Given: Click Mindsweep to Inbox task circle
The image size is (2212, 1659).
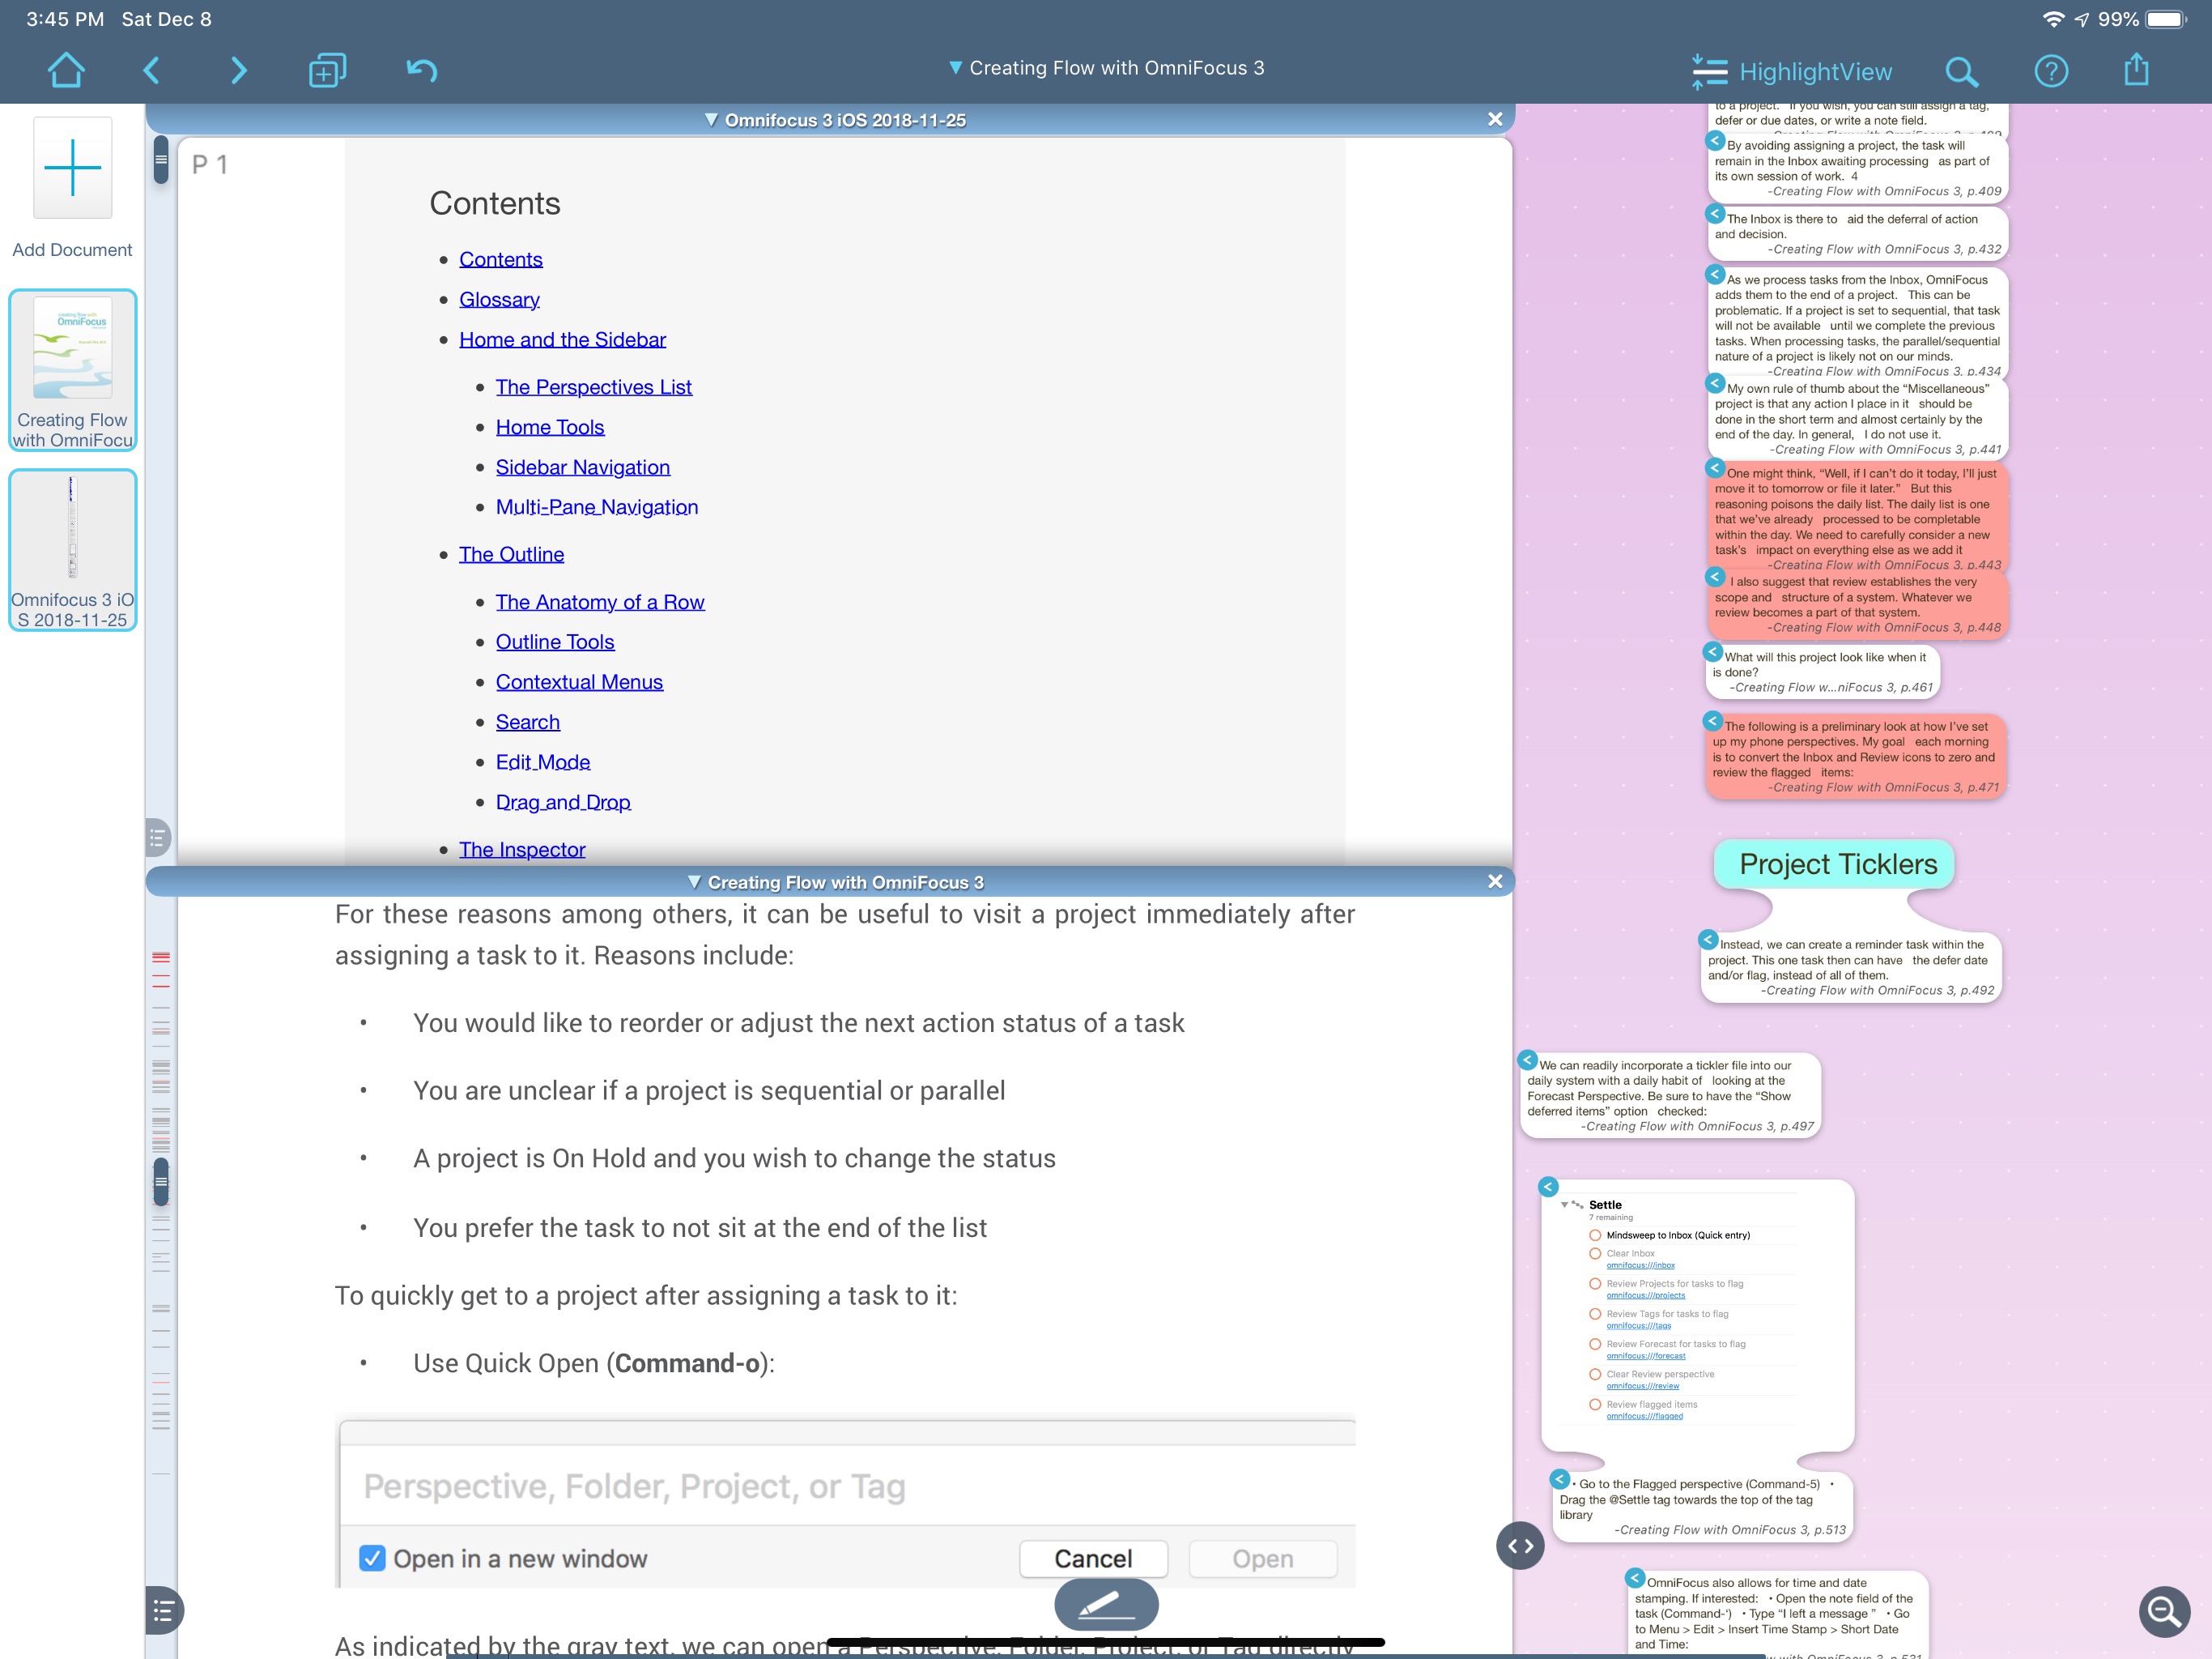Looking at the screenshot, I should click(1595, 1235).
